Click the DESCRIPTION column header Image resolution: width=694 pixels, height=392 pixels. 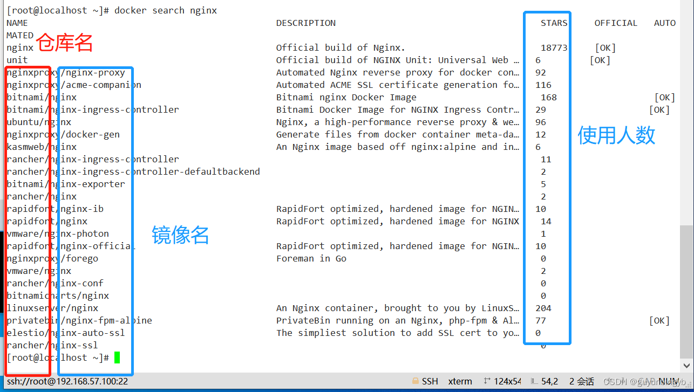[x=306, y=23]
